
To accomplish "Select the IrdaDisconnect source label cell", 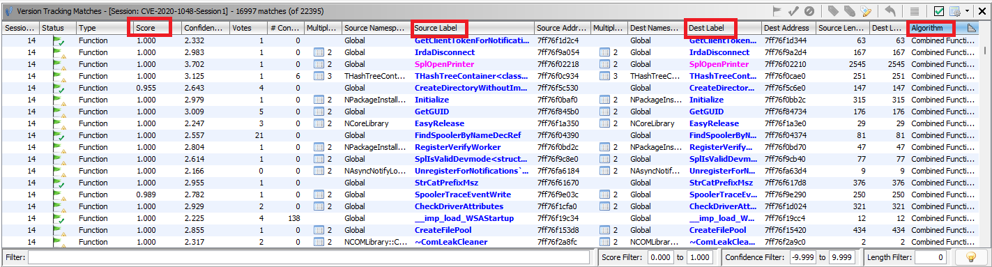I will coord(473,52).
